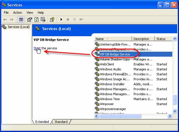
Task: Click the Stop Service toolbar icon
Action: coord(68,20)
